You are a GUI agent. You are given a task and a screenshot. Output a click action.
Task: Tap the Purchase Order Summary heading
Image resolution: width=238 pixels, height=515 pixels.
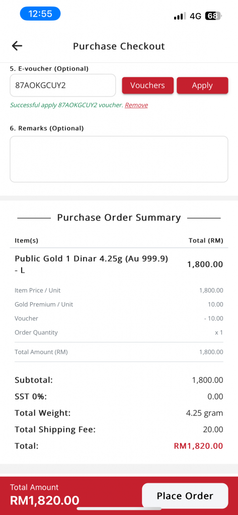[119, 217]
